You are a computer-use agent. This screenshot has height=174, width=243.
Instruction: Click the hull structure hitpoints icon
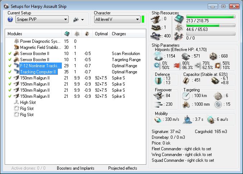213,56
